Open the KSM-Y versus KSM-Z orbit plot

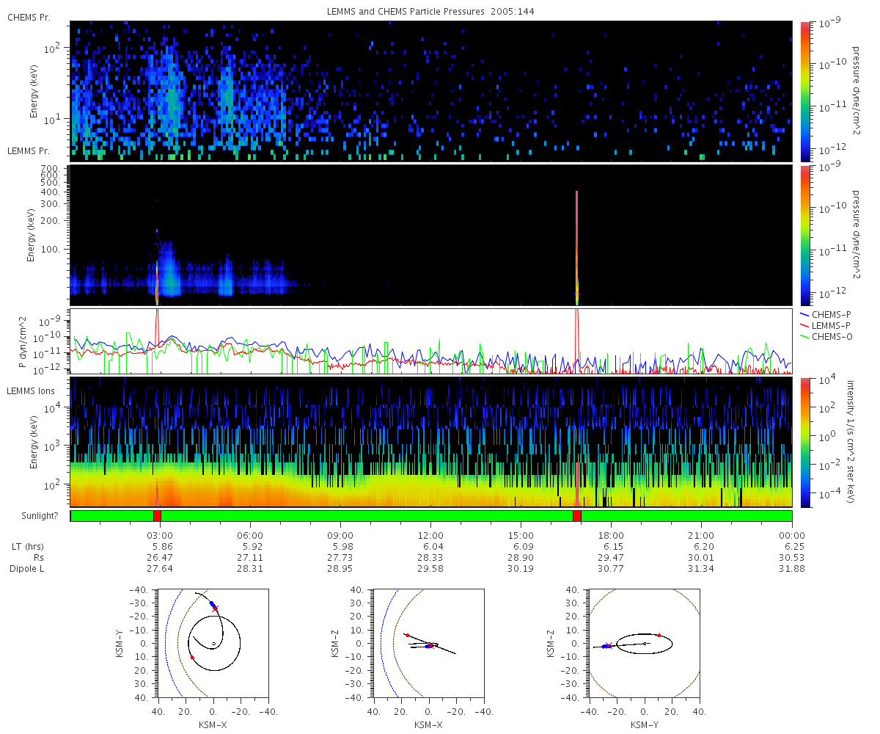645,643
